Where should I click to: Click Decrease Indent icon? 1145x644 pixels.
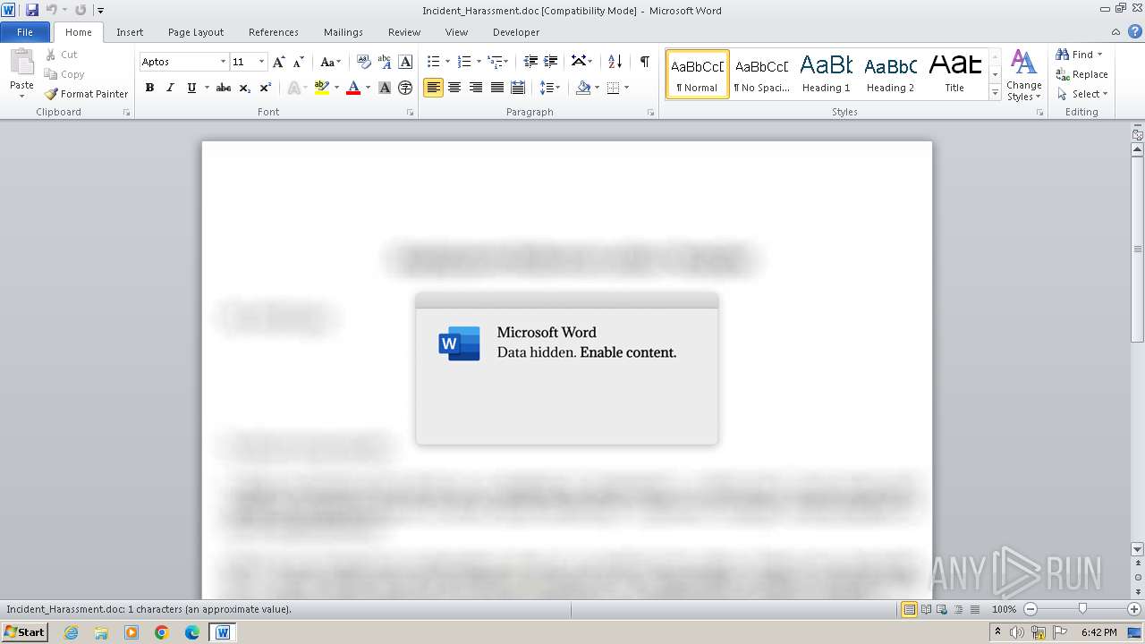(x=530, y=62)
